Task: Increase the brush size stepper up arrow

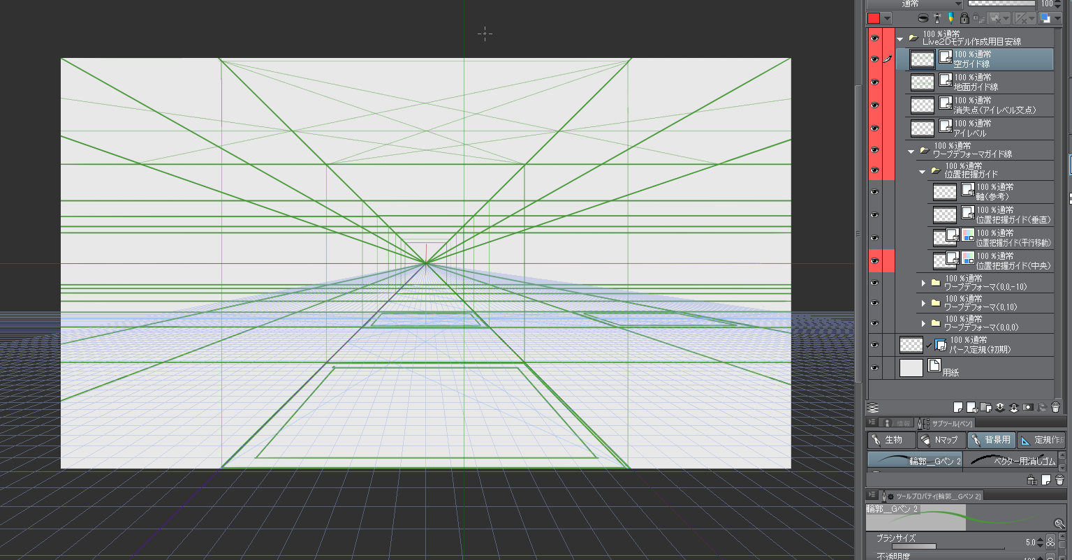Action: (x=1040, y=539)
